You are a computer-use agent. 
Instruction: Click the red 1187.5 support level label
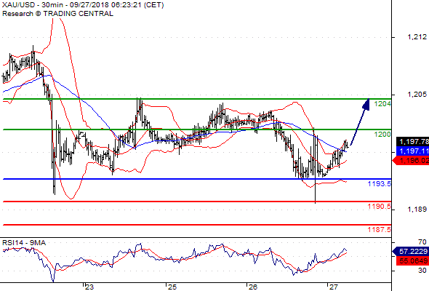(380, 229)
